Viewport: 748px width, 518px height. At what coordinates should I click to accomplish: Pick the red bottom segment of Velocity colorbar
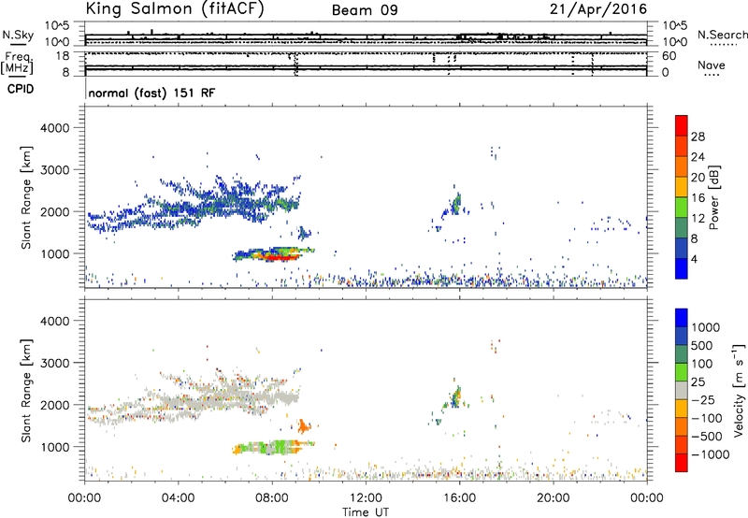tap(682, 463)
